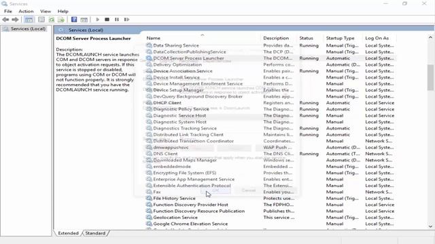The height and width of the screenshot is (244, 435).
Task: Pause the service with the pause icon
Action: 116,20
